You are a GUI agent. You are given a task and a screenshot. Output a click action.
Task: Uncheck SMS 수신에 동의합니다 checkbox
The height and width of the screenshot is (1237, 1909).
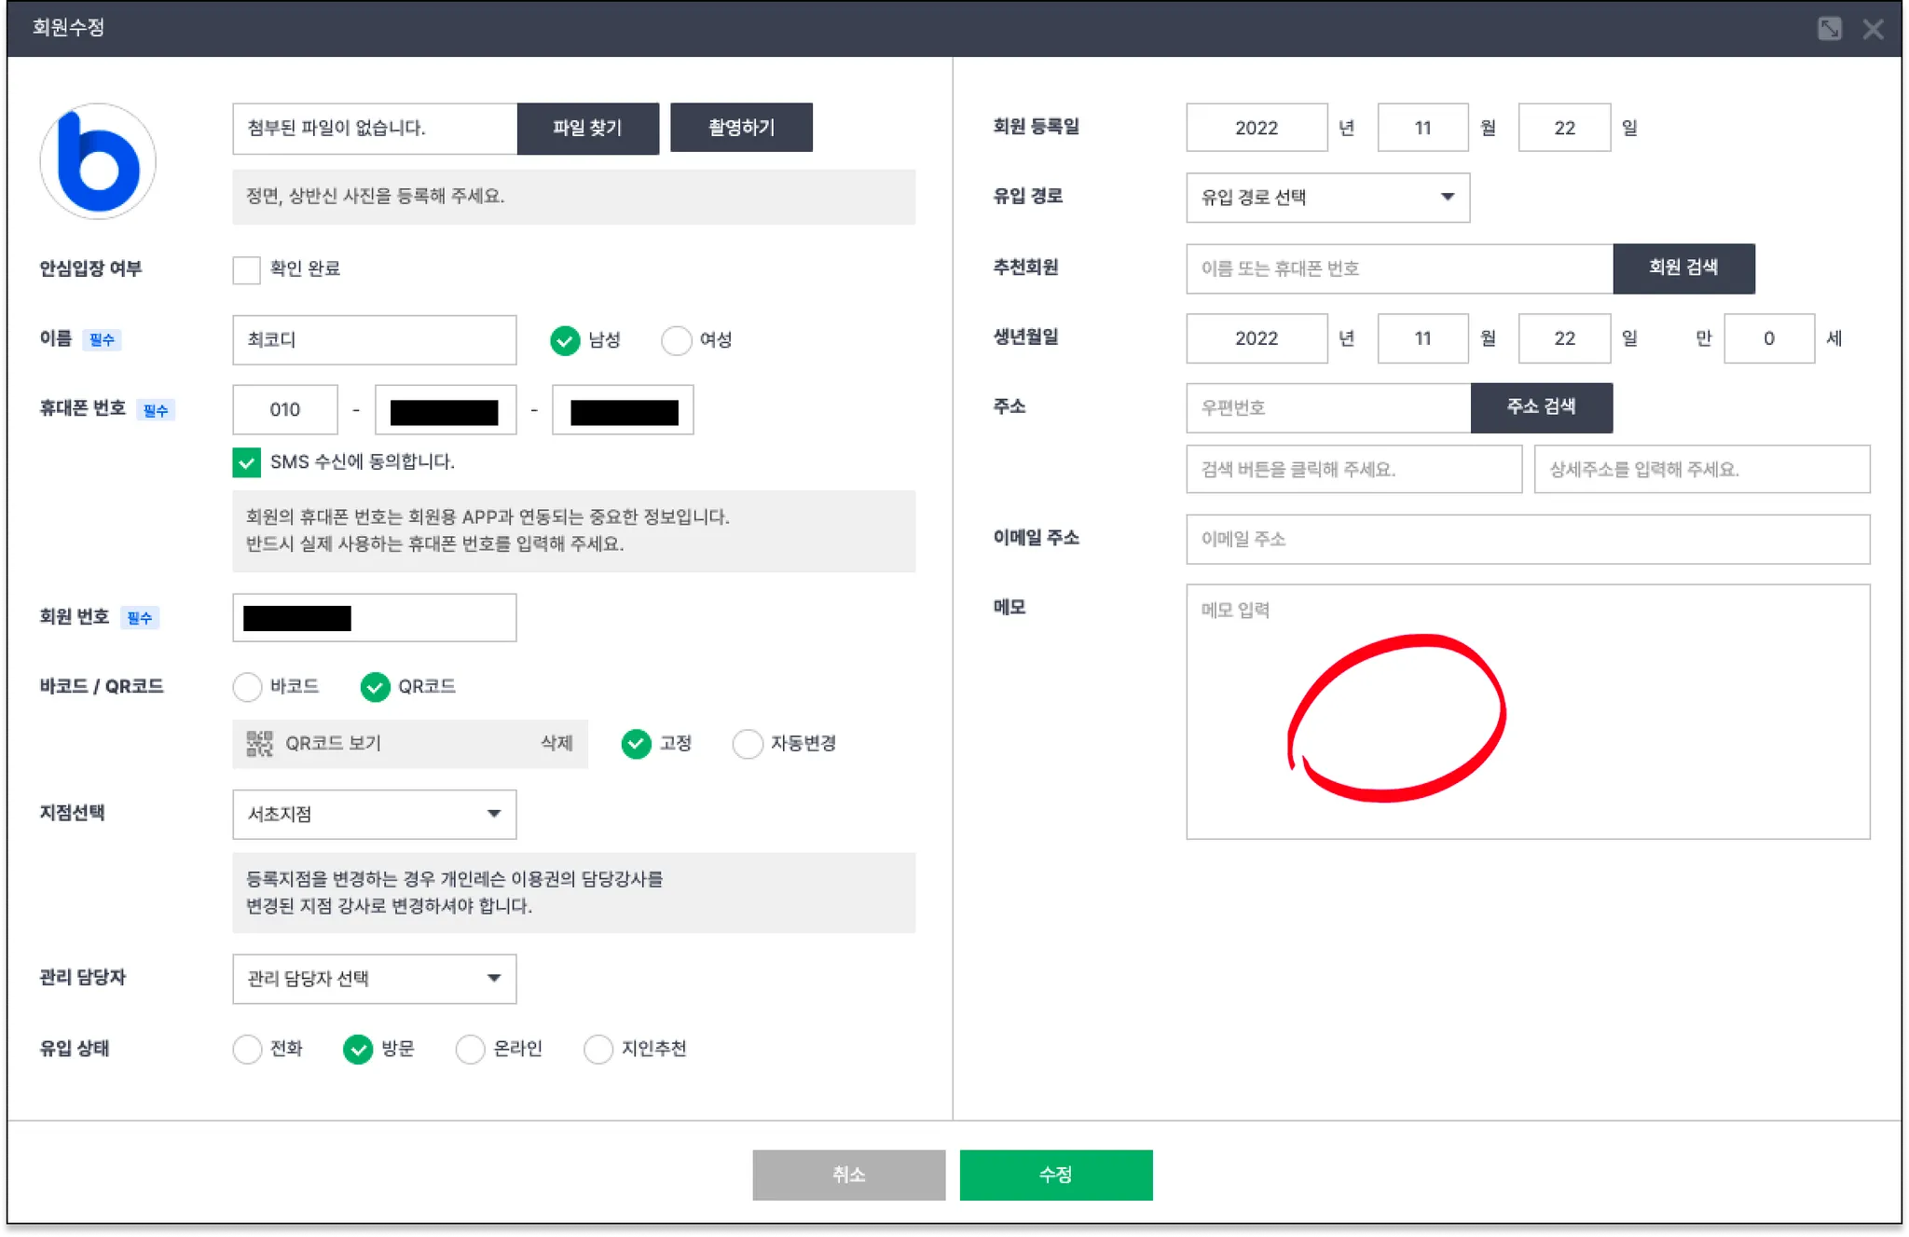(247, 462)
